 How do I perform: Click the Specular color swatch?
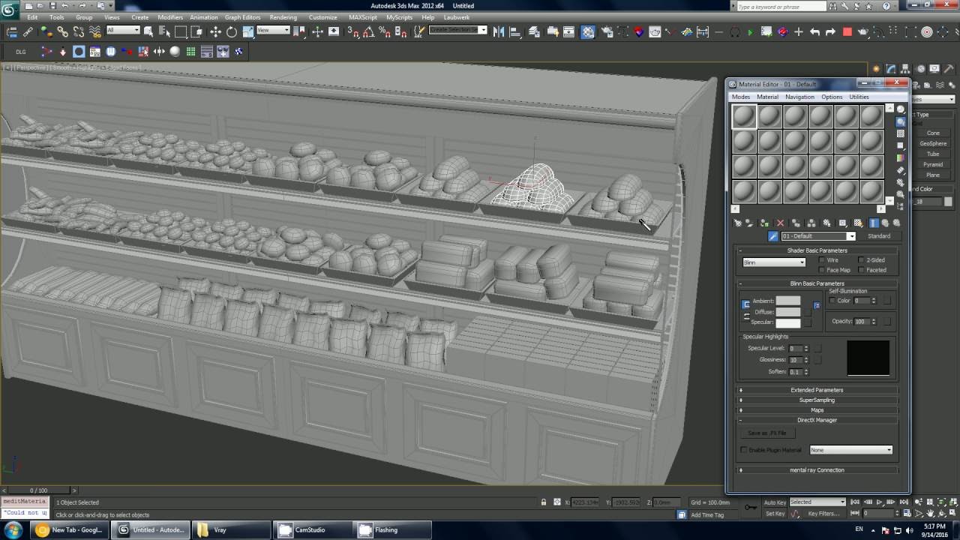point(787,322)
